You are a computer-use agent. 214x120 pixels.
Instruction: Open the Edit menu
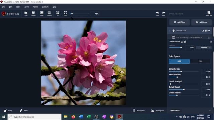click(10, 7)
